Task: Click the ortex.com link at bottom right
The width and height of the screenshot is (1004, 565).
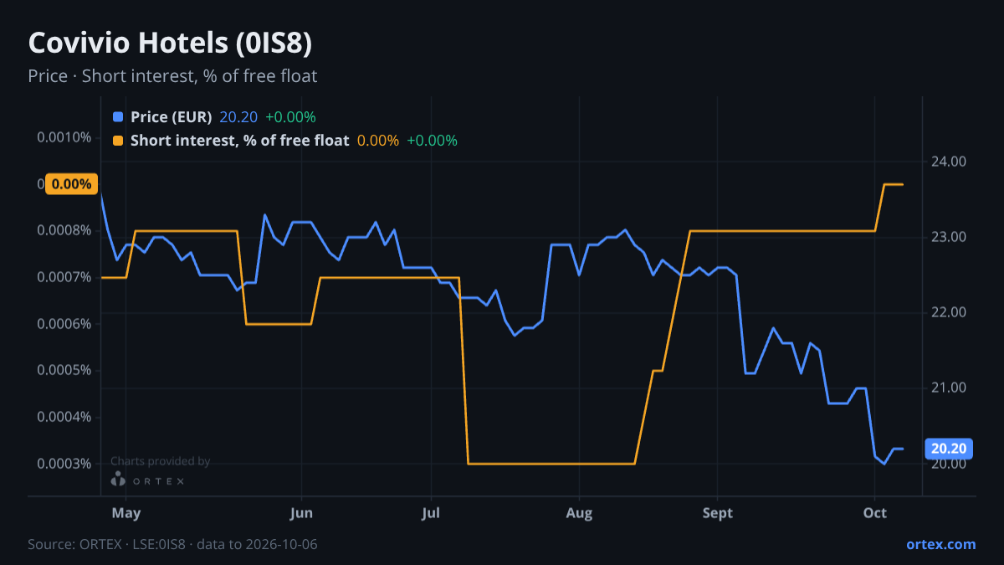Action: [x=941, y=544]
